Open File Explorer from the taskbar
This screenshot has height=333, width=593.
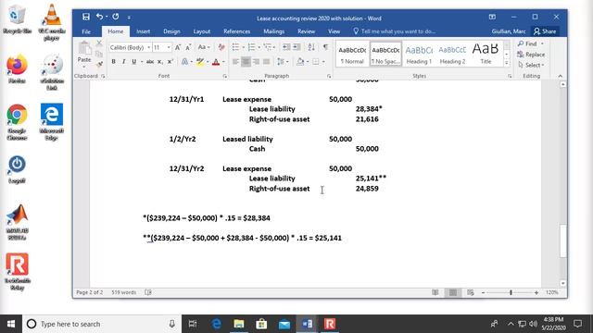pos(239,324)
